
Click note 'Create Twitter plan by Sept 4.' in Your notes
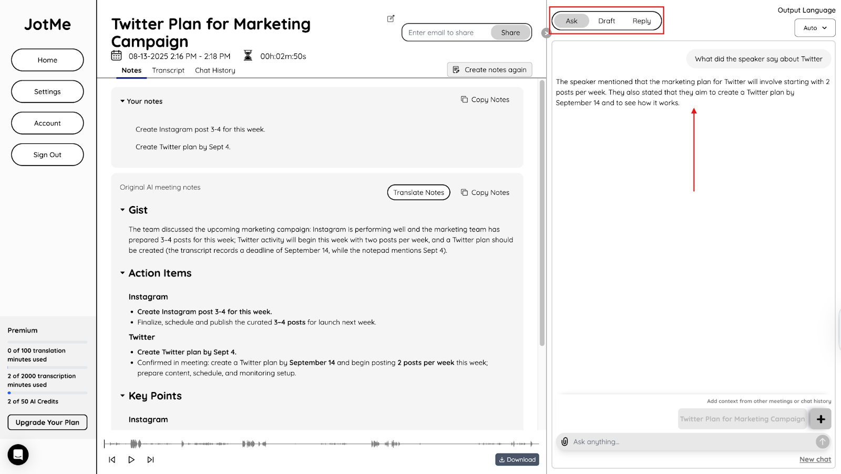[183, 147]
